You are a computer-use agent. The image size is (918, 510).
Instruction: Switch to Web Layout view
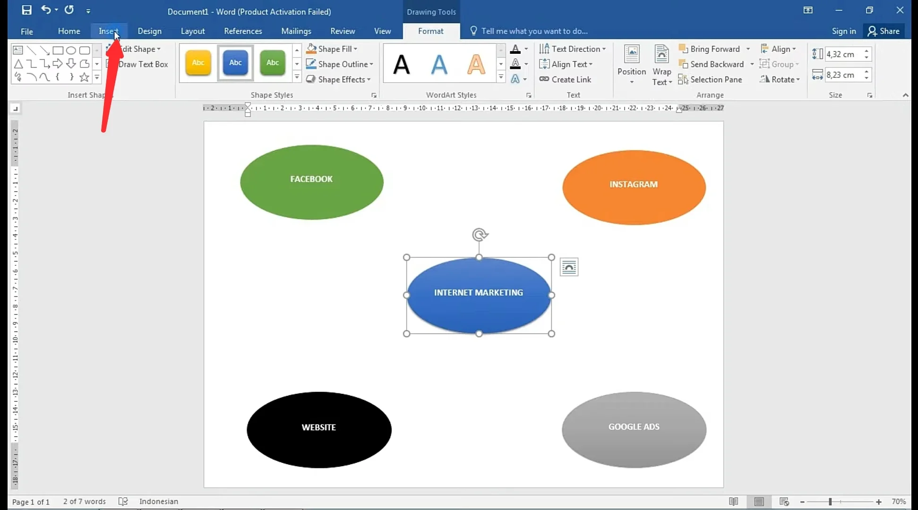(x=784, y=501)
